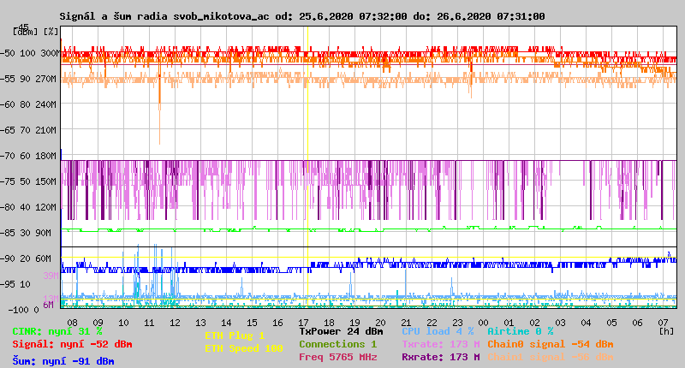Click the CINR legend label
Viewport: 685px width, 368px height.
tap(57, 331)
